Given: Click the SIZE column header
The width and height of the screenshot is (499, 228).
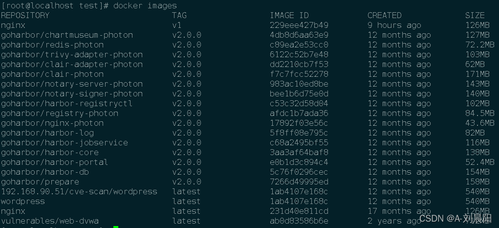Looking at the screenshot, I should 475,15.
